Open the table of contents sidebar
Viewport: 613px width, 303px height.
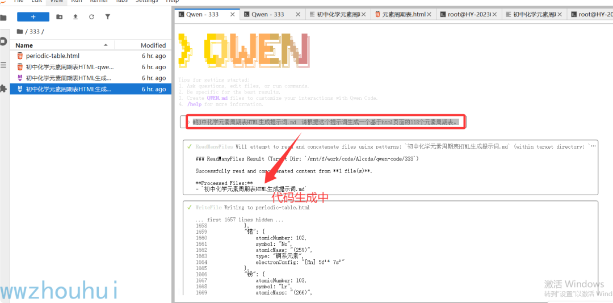[3, 65]
